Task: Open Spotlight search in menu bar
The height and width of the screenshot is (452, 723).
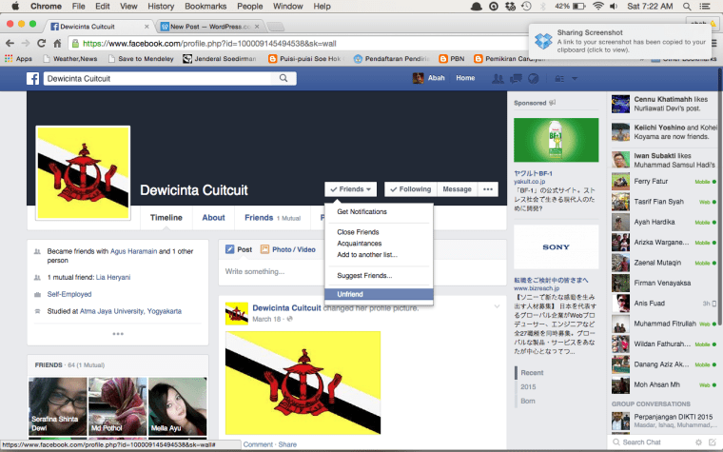Action: [687, 6]
